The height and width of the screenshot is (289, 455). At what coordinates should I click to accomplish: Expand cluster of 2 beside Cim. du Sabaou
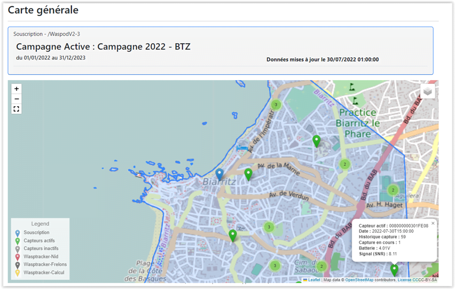coord(321,267)
